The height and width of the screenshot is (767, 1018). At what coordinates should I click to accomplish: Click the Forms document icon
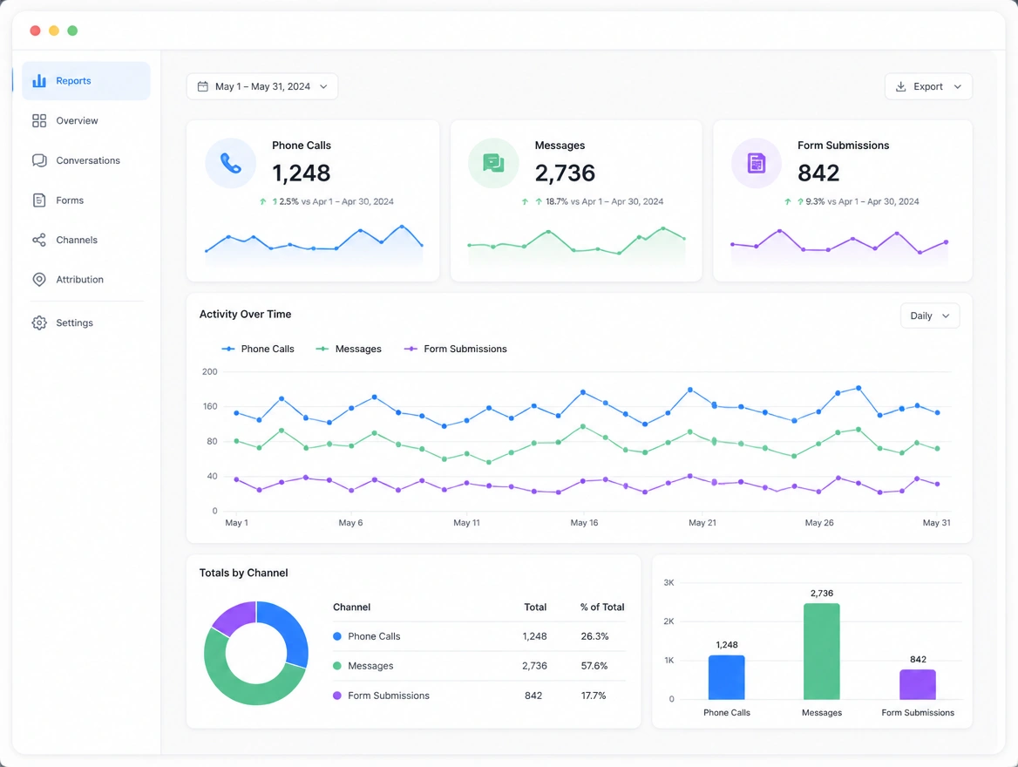[x=39, y=200]
